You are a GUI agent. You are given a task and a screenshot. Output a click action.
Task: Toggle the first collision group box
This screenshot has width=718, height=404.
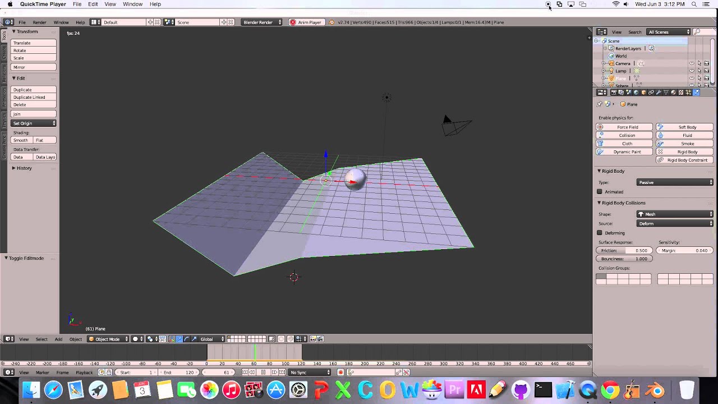(601, 276)
